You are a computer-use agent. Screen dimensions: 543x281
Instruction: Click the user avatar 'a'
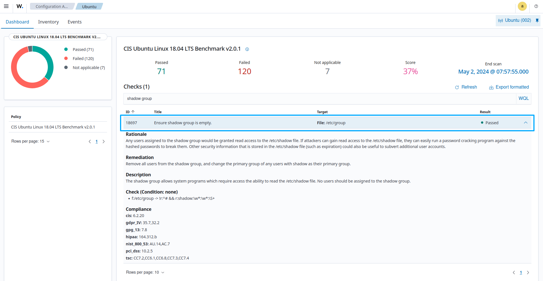click(522, 6)
